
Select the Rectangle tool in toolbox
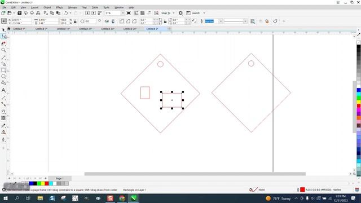pyautogui.click(x=3, y=70)
